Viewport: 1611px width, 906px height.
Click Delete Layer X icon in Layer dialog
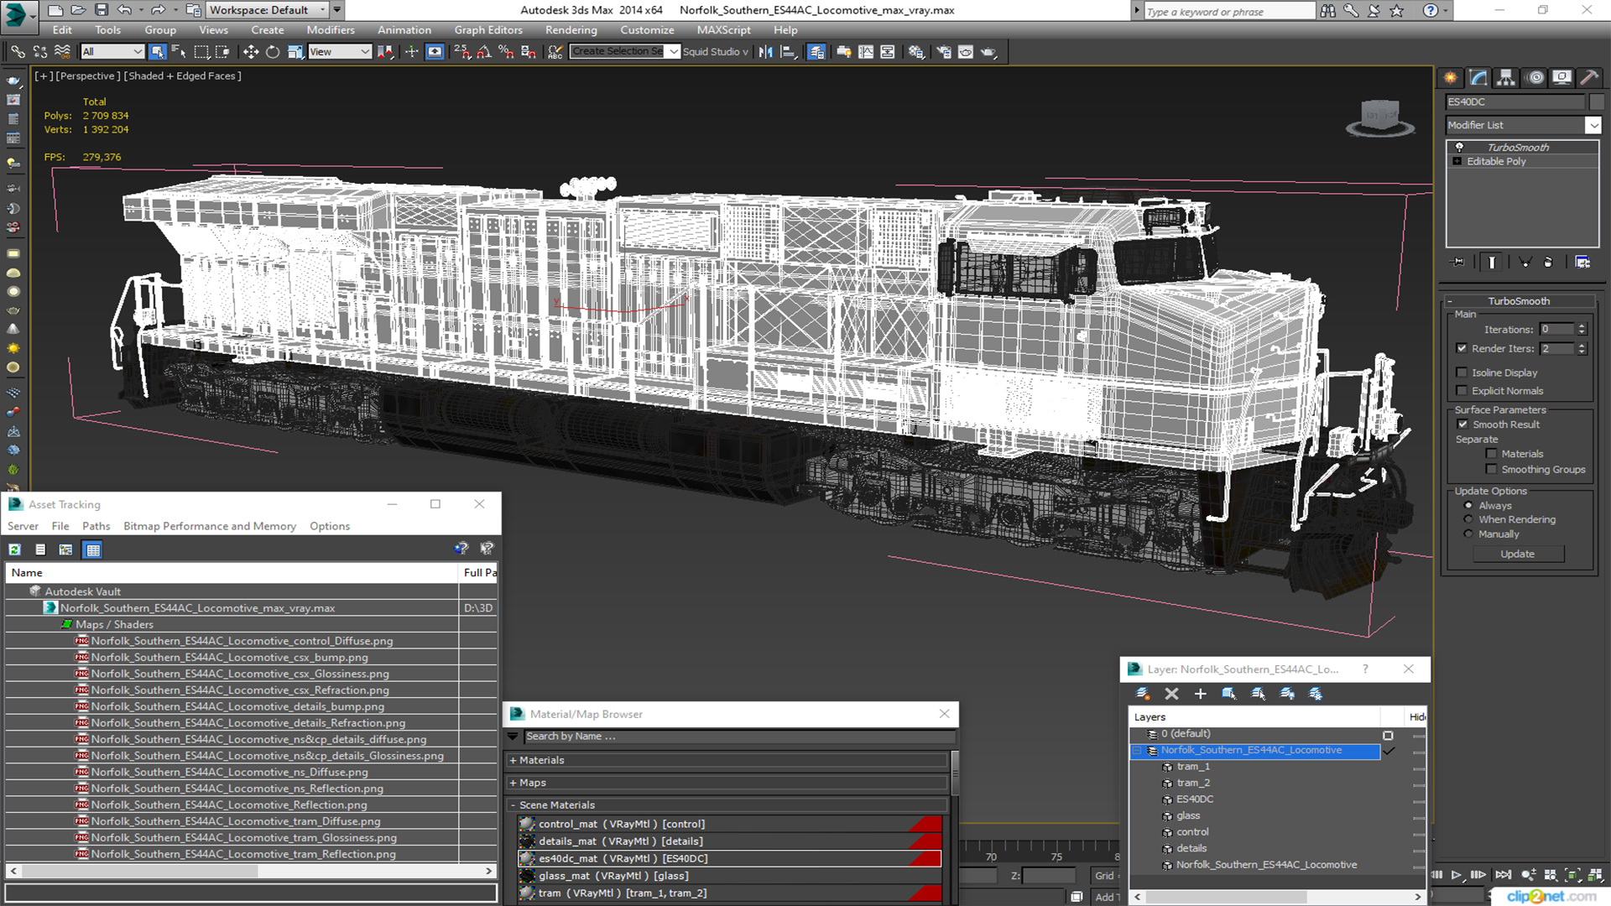point(1171,694)
